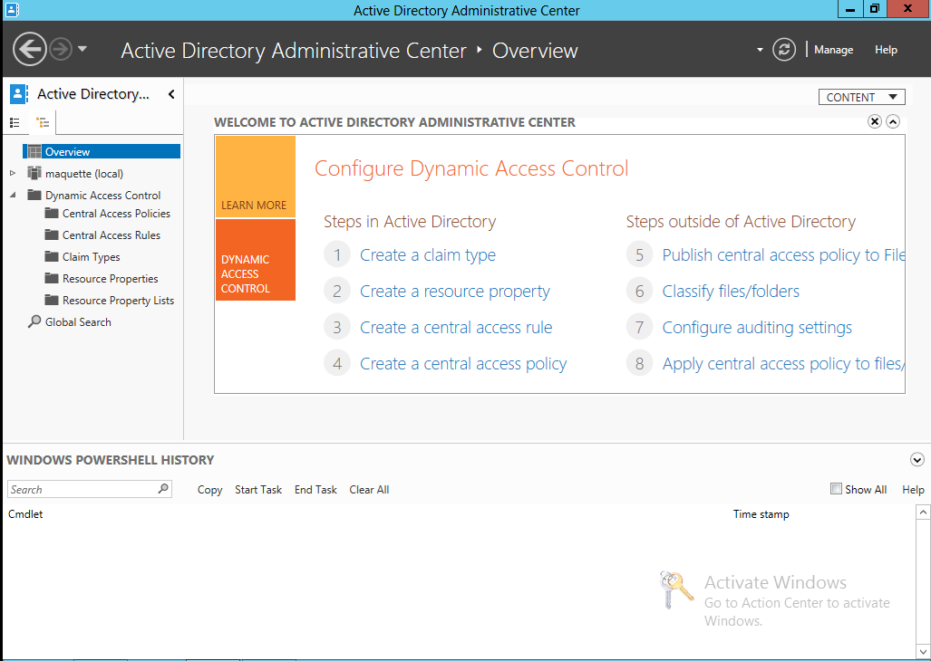Viewport: 931px width, 661px height.
Task: Open Claim Types
Action: [92, 256]
